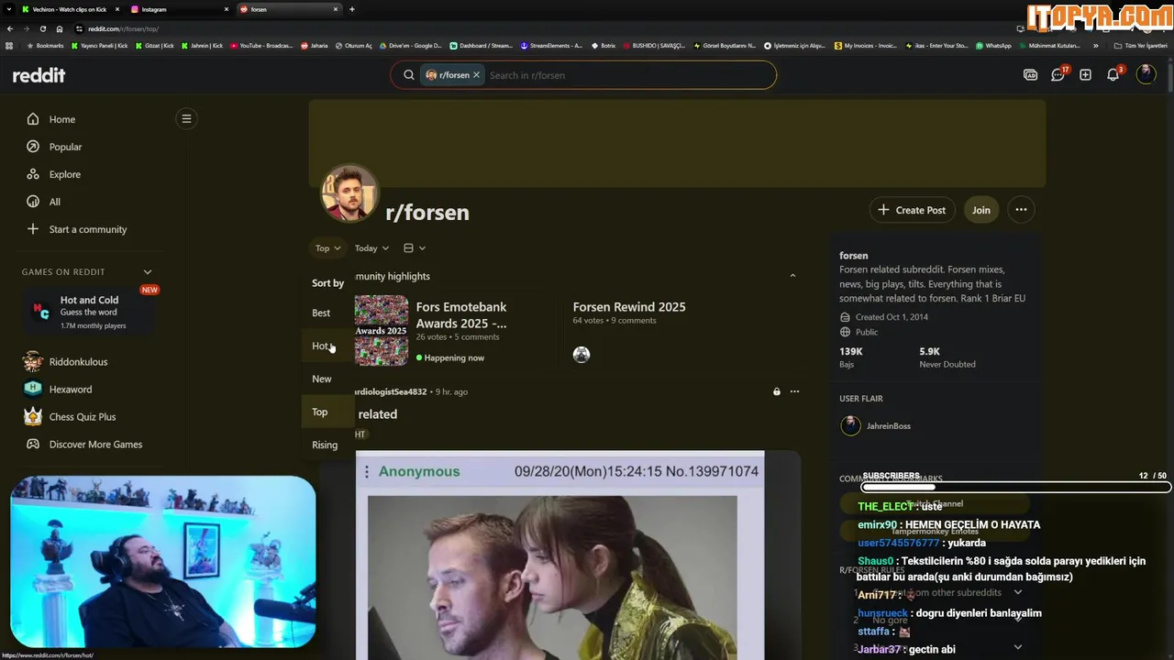Open Hexaword game
1174x660 pixels.
71,390
